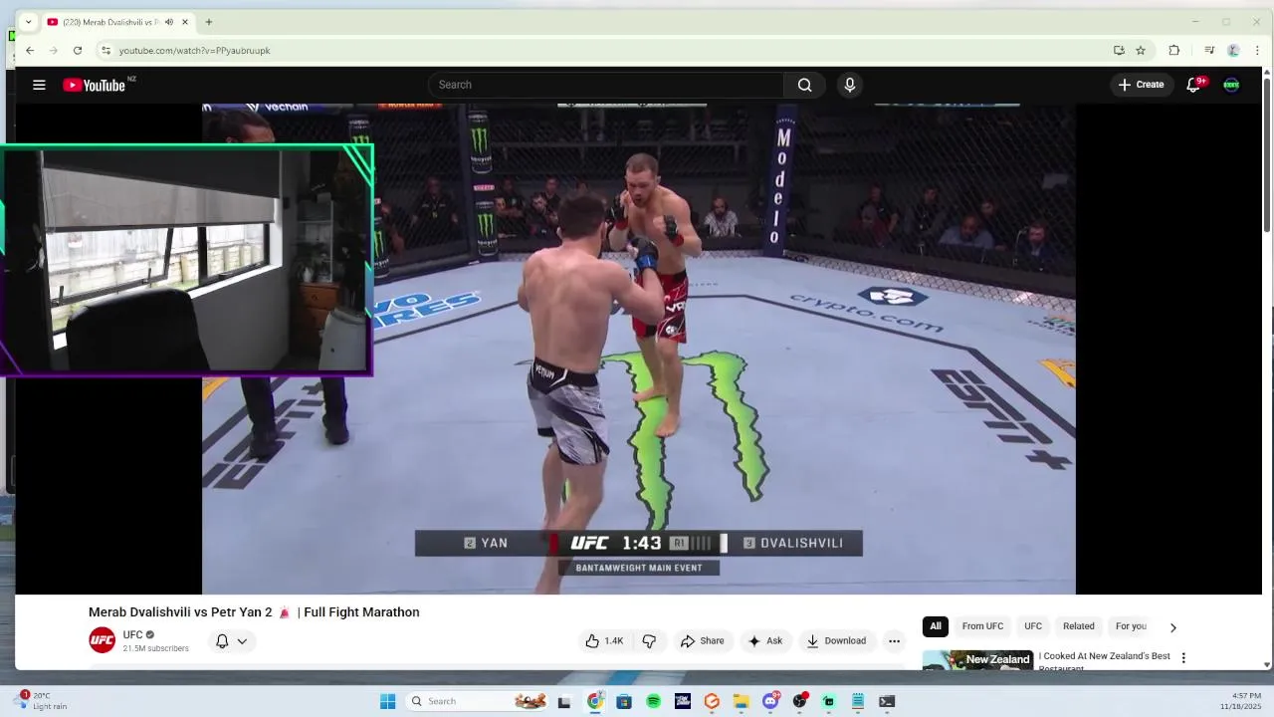Open Microsoft Store from taskbar
1274x717 pixels.
[624, 701]
